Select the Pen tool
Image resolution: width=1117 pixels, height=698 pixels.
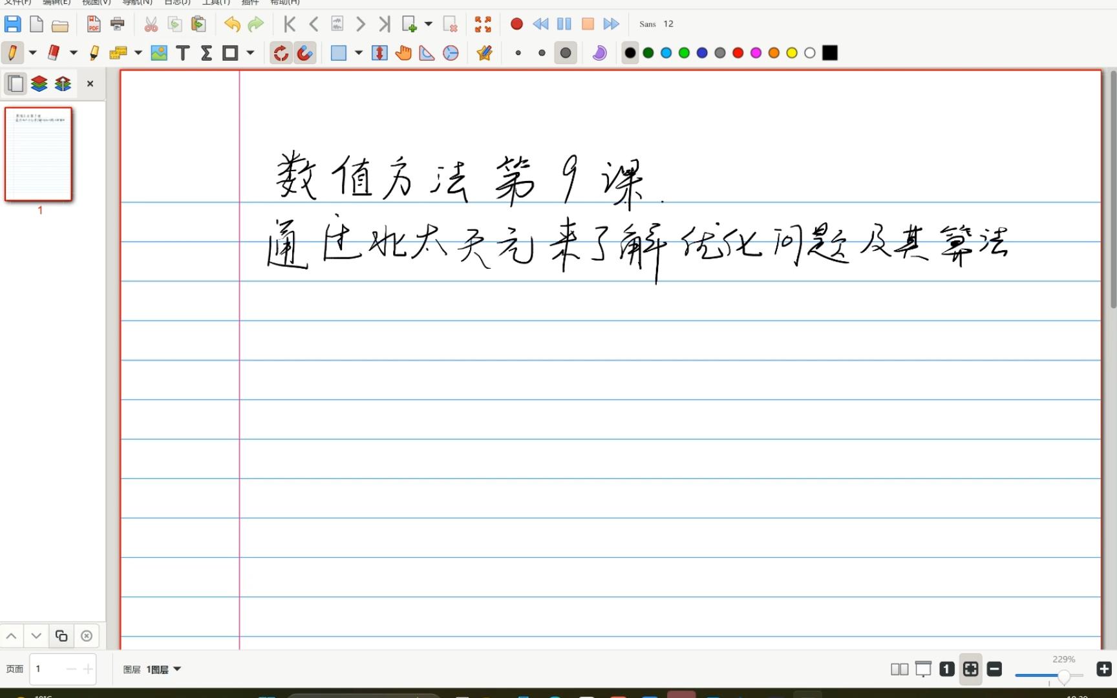point(12,53)
